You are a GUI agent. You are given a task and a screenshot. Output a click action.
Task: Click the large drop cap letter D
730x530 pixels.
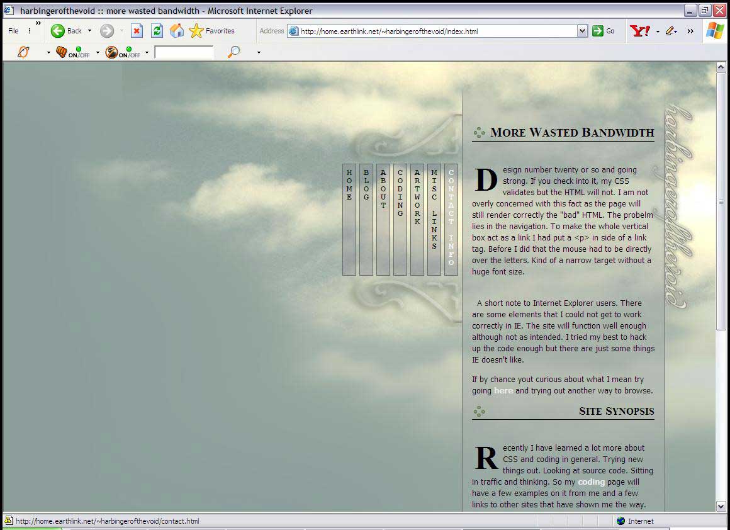486,179
